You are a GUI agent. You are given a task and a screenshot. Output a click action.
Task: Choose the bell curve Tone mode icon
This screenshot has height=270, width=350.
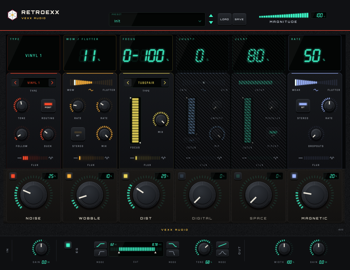point(222,253)
